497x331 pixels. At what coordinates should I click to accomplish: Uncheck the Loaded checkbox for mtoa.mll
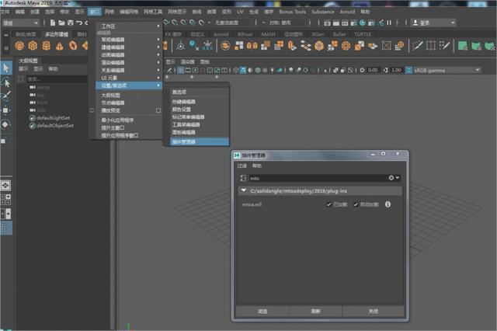(x=328, y=204)
